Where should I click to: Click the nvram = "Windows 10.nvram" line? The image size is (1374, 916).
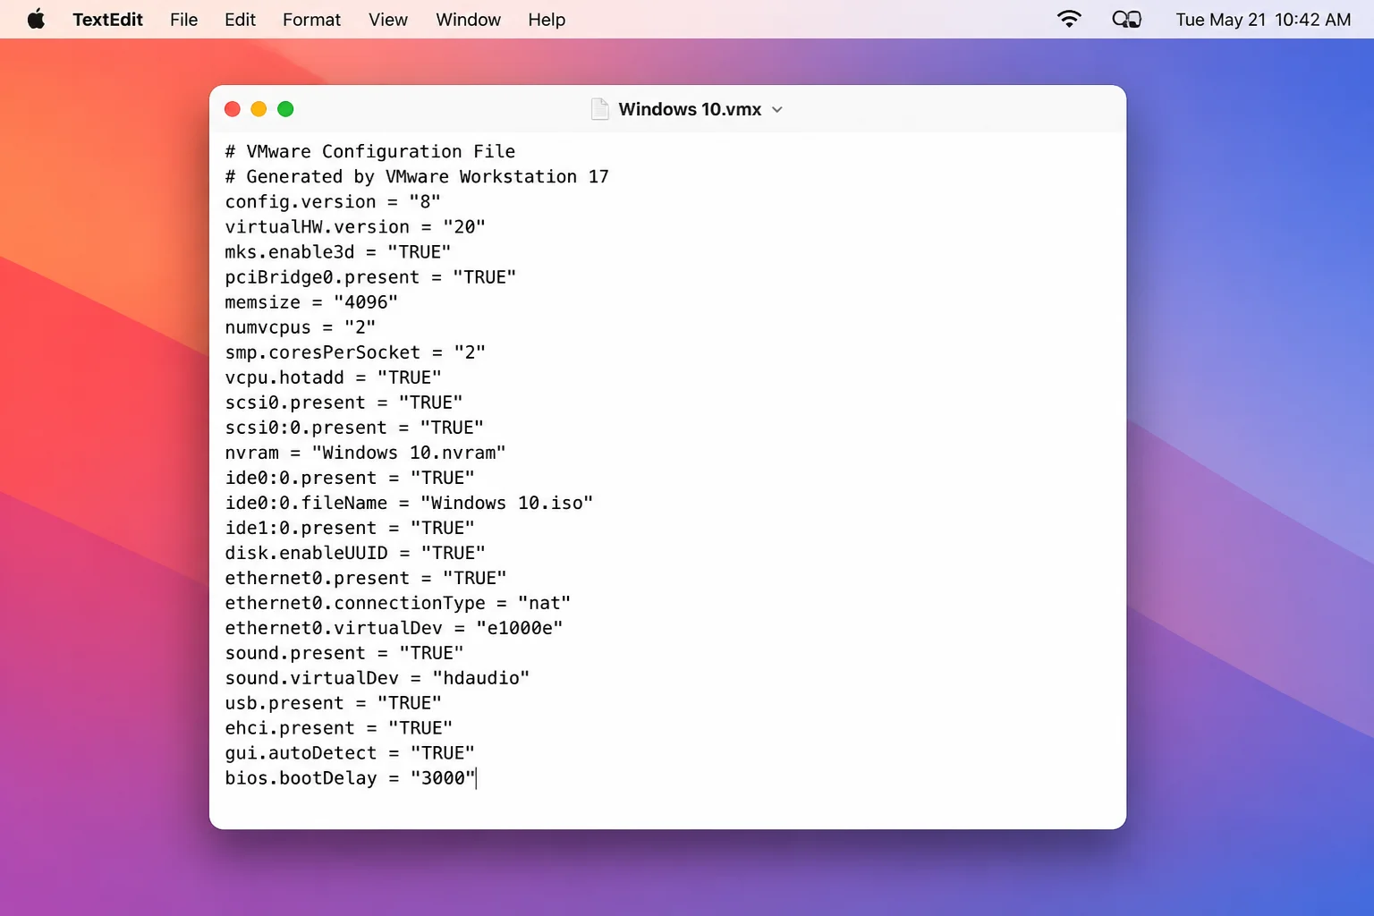pyautogui.click(x=365, y=452)
